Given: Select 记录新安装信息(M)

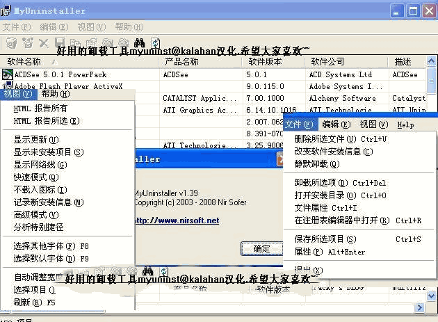Looking at the screenshot, I should coord(49,202).
